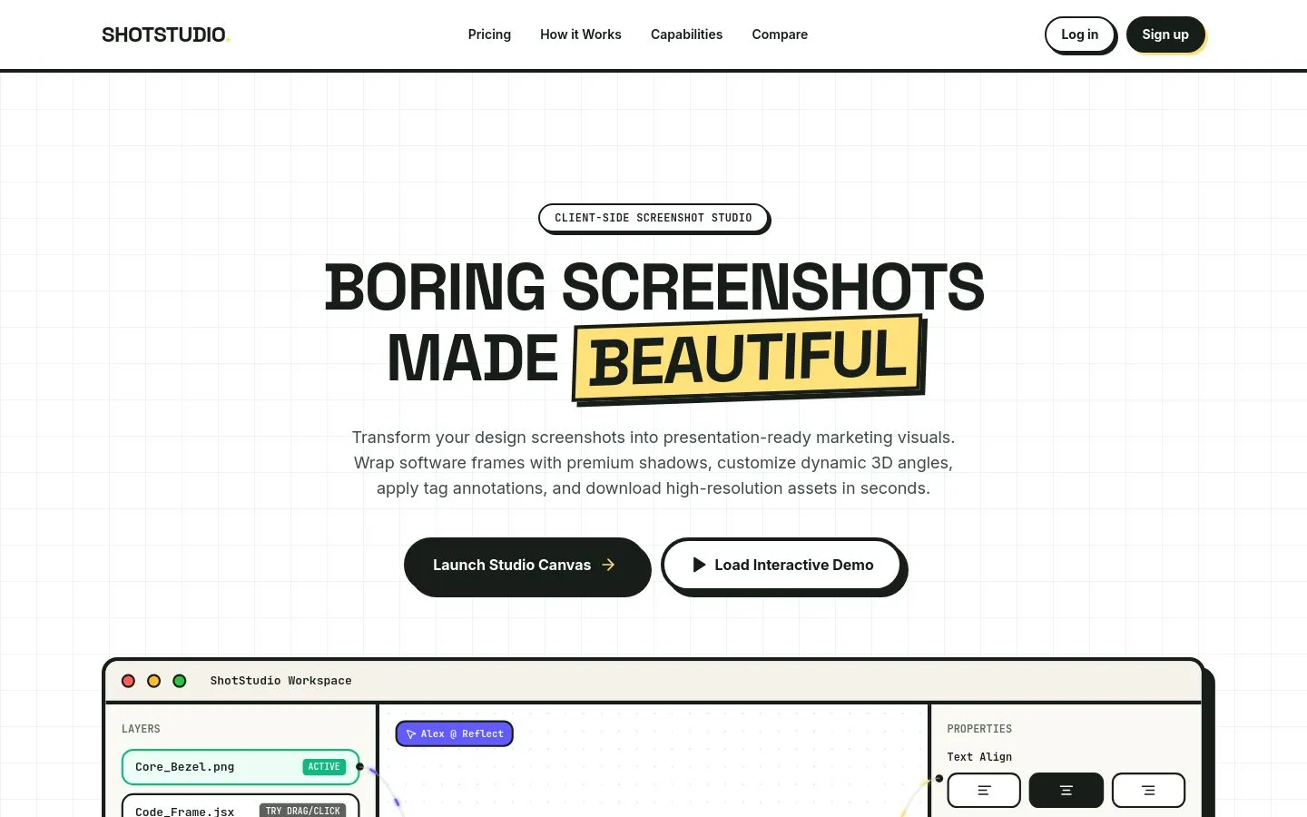This screenshot has width=1307, height=817.
Task: Click the yellow window dot in ShotStudio Workspace
Action: pos(154,681)
